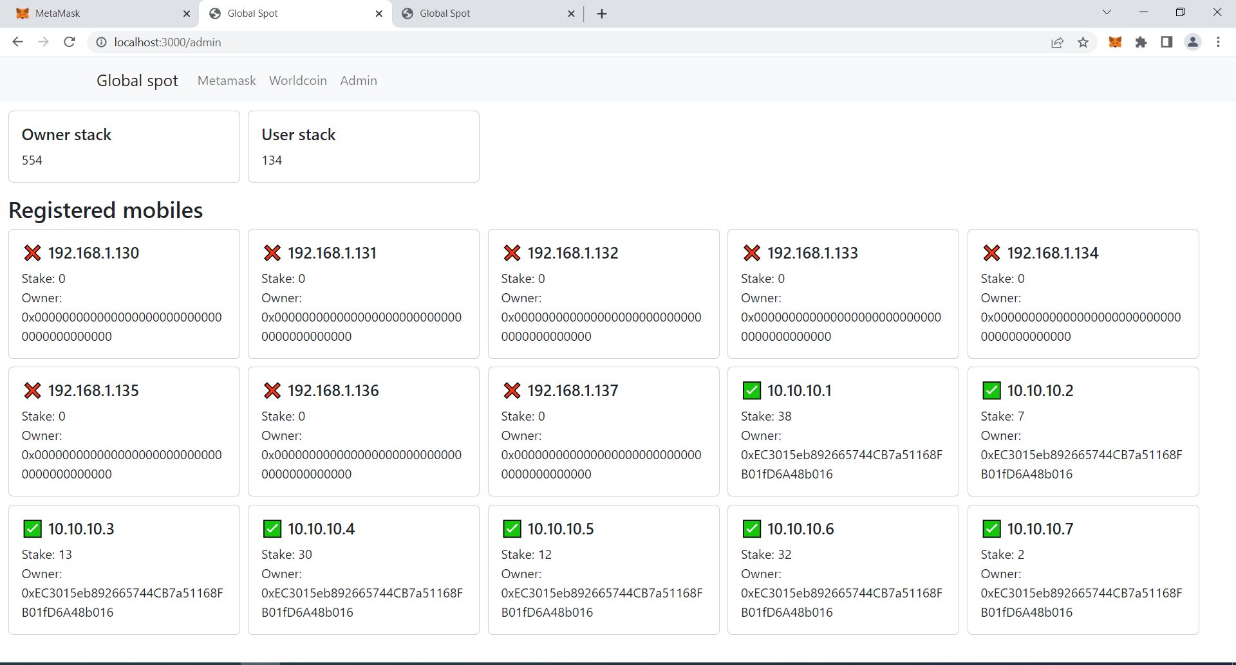The image size is (1236, 665).
Task: Open the Metamask nav link
Action: pos(227,80)
